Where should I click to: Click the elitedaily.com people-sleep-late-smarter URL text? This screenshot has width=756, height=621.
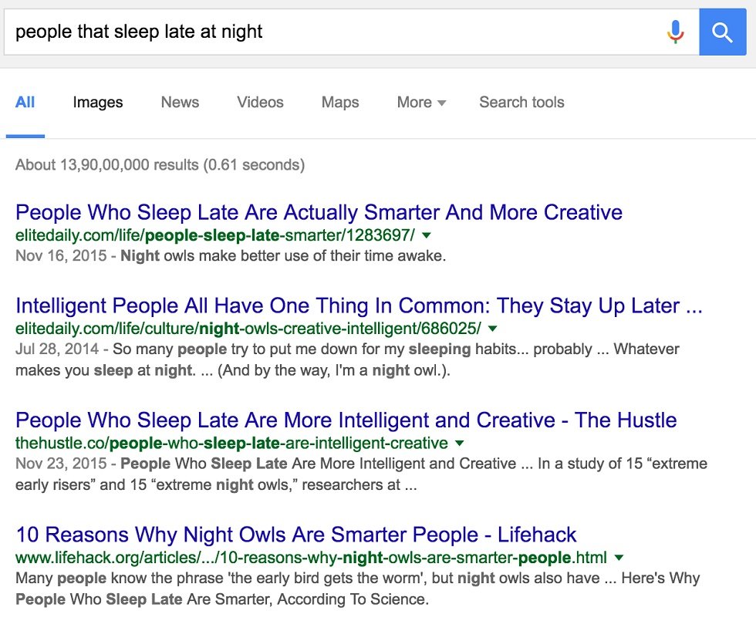tap(215, 235)
